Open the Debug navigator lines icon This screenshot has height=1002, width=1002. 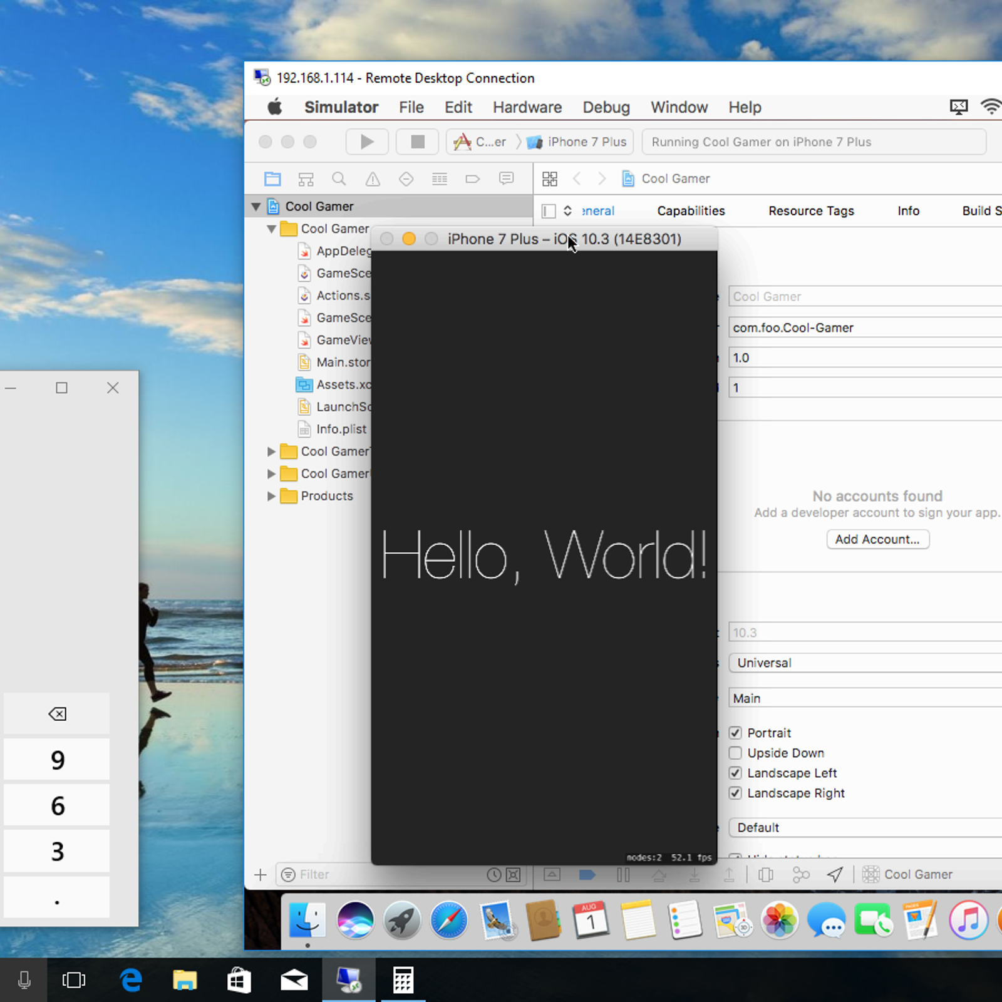pyautogui.click(x=440, y=179)
